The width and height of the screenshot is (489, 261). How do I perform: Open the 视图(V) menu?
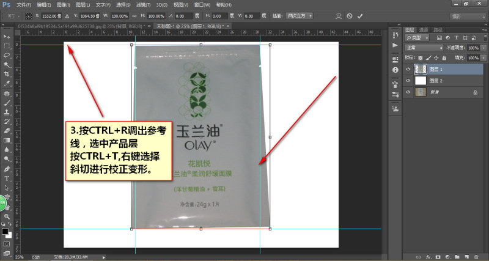point(181,5)
